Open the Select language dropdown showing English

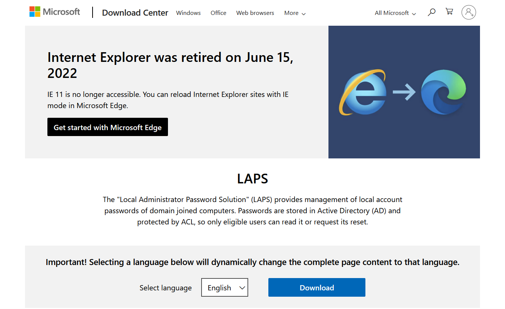click(x=225, y=287)
